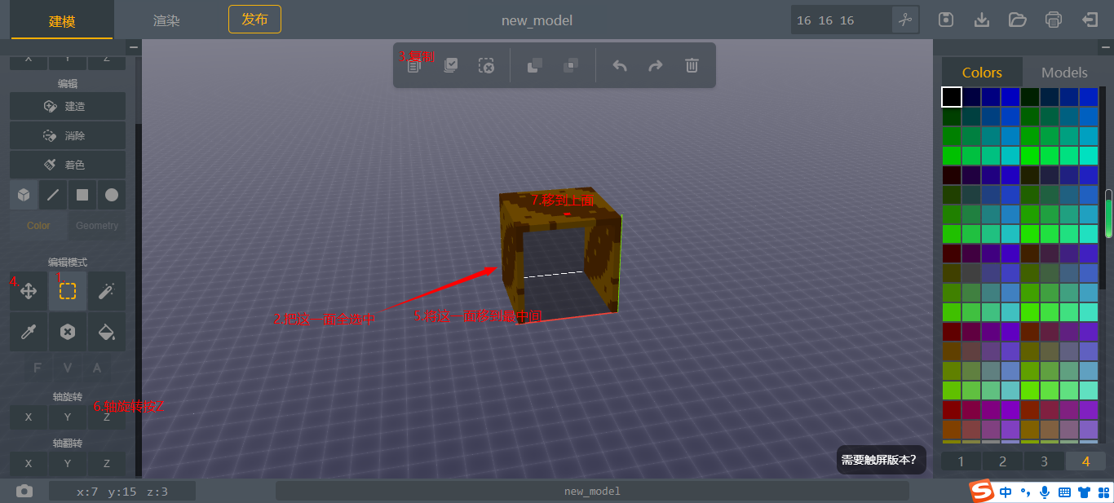1114x503 pixels.
Task: Switch to Geometry mode tab
Action: (97, 226)
